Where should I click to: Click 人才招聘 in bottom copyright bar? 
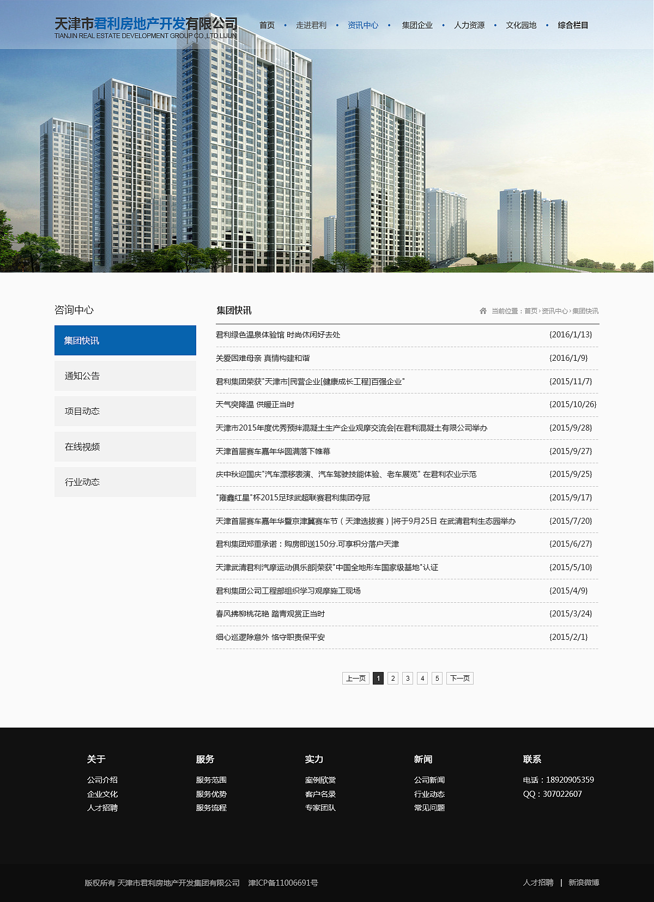click(538, 882)
